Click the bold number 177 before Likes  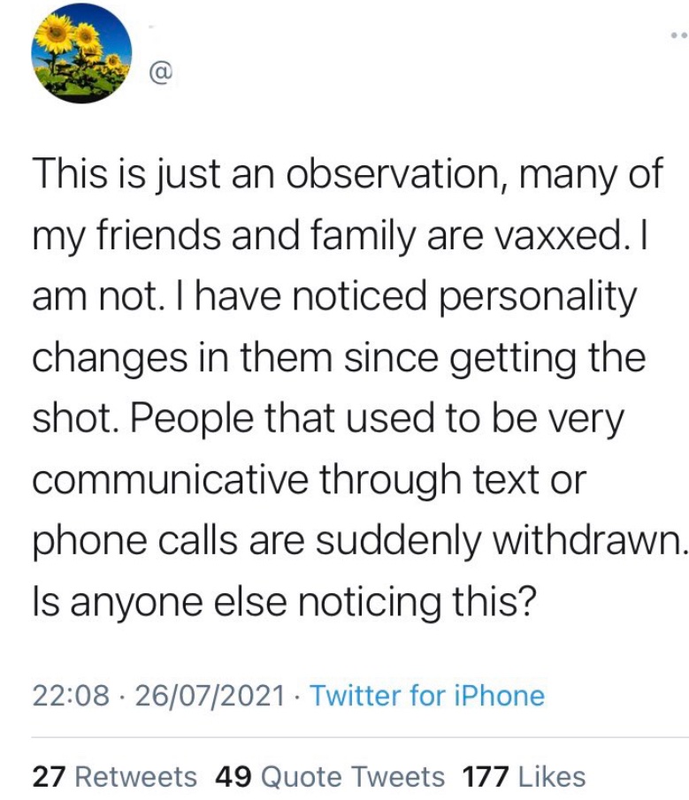click(x=486, y=776)
